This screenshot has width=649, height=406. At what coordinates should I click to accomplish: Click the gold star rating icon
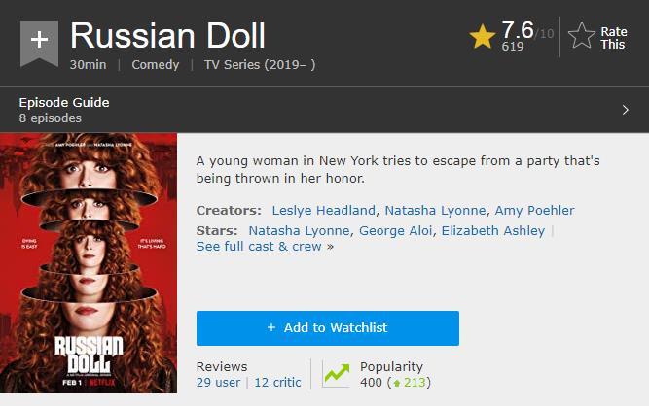pos(483,37)
